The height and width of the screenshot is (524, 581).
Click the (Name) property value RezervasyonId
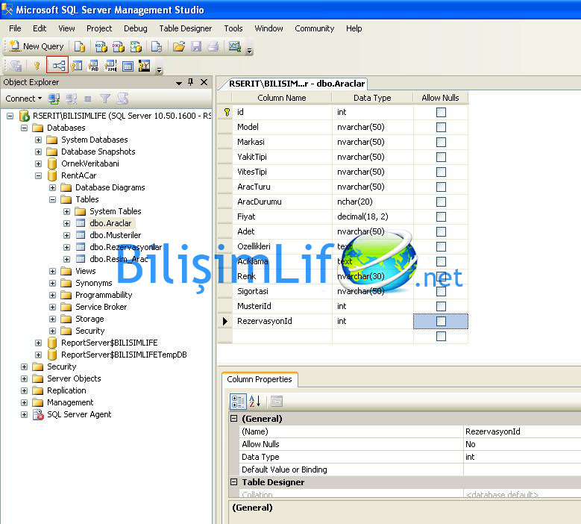523,431
